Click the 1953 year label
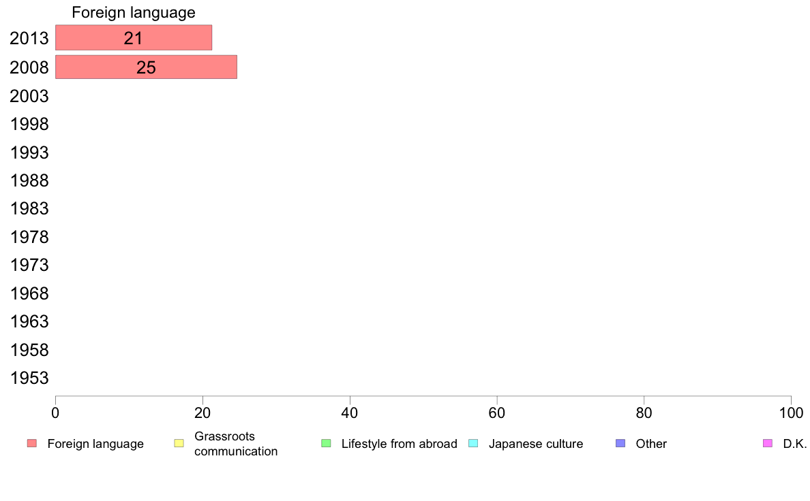 tap(29, 378)
